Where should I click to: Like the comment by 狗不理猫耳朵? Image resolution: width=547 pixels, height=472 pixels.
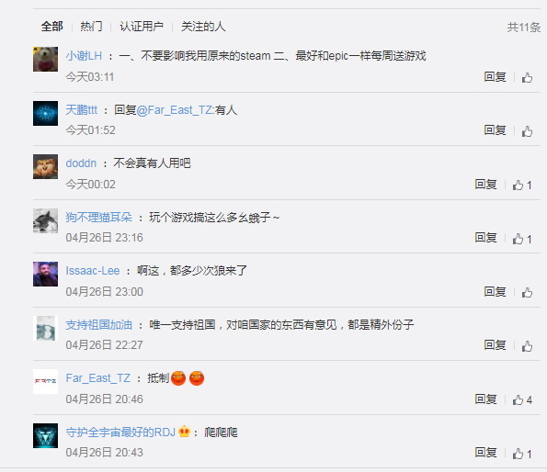click(522, 239)
